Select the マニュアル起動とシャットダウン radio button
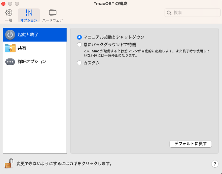 [79, 37]
